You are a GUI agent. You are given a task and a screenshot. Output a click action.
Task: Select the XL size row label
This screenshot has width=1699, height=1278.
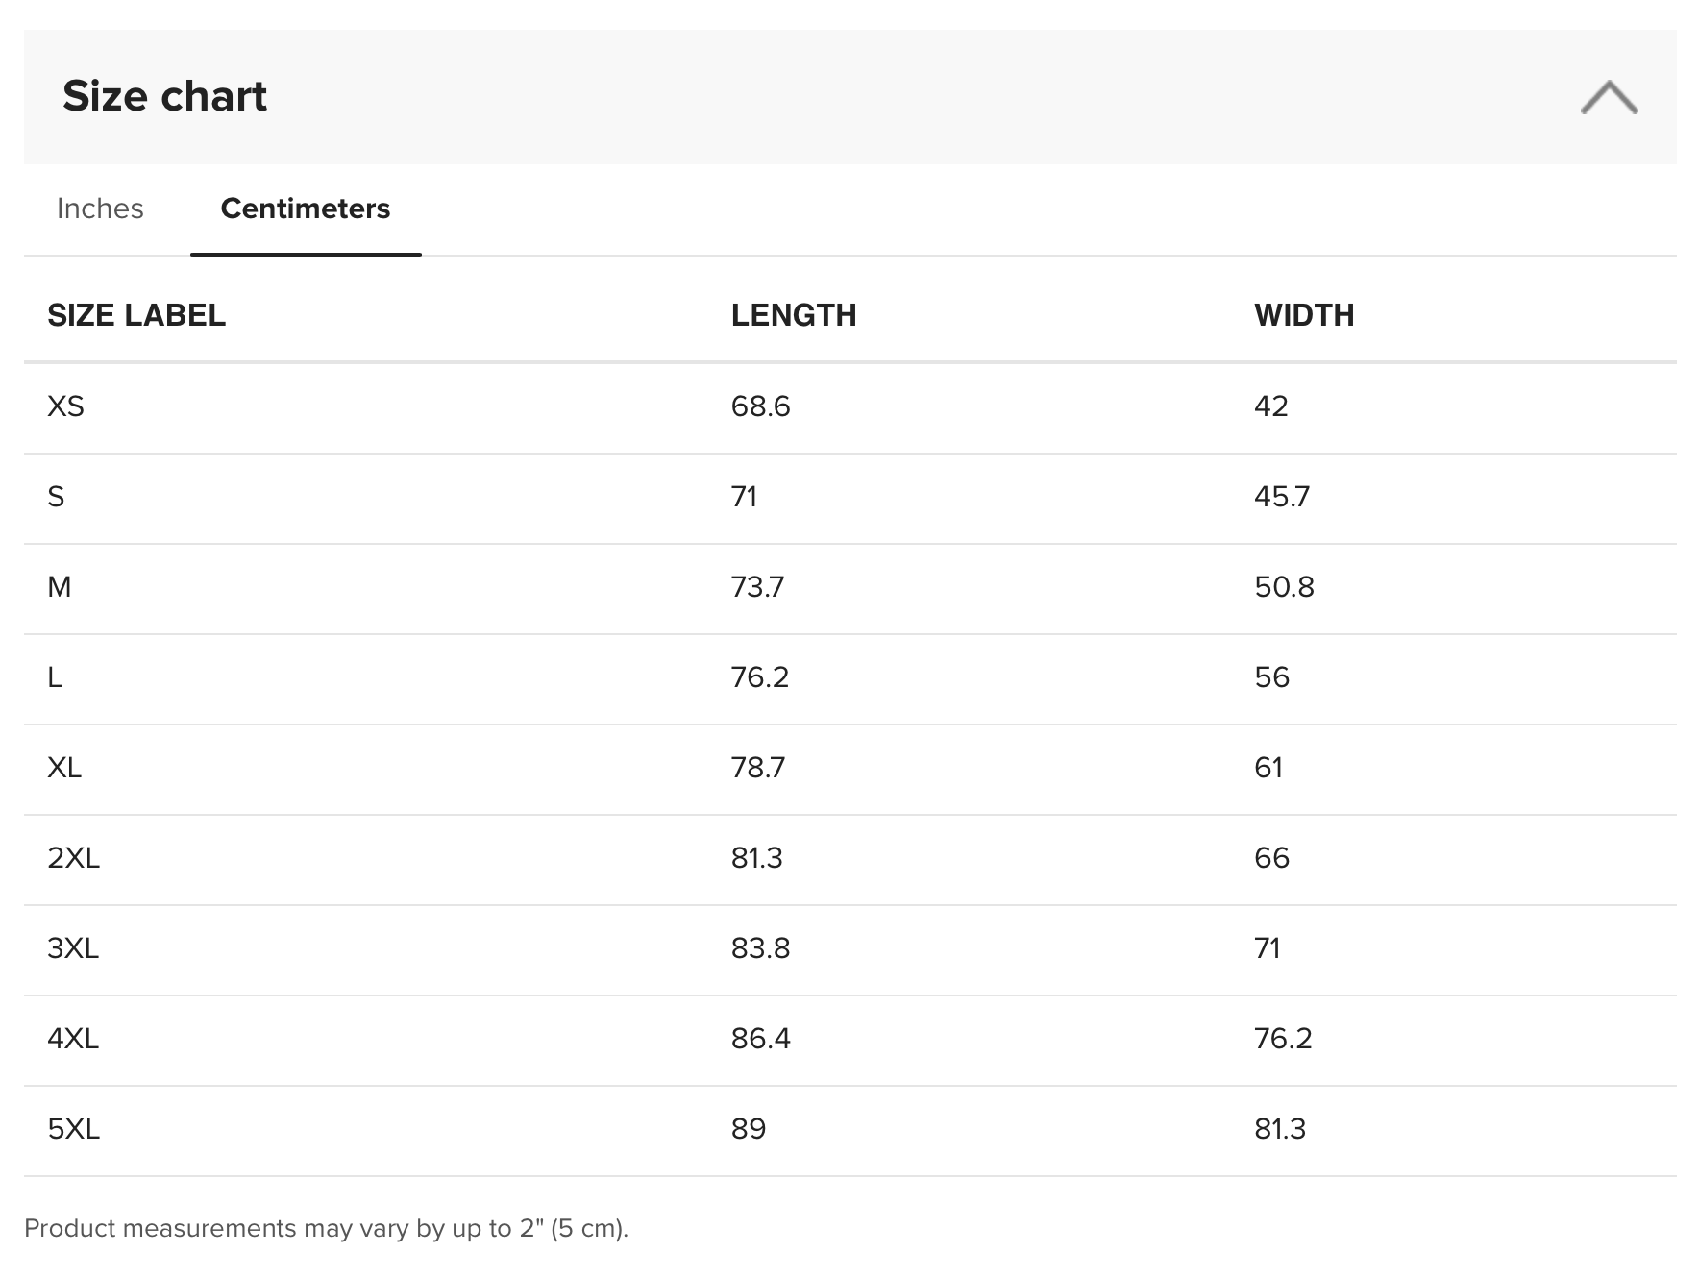click(x=64, y=768)
